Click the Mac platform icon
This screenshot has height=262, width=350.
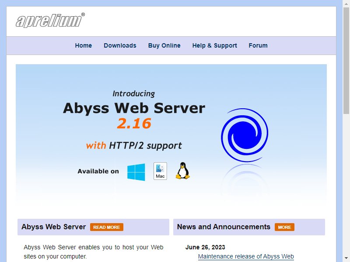[x=160, y=171]
